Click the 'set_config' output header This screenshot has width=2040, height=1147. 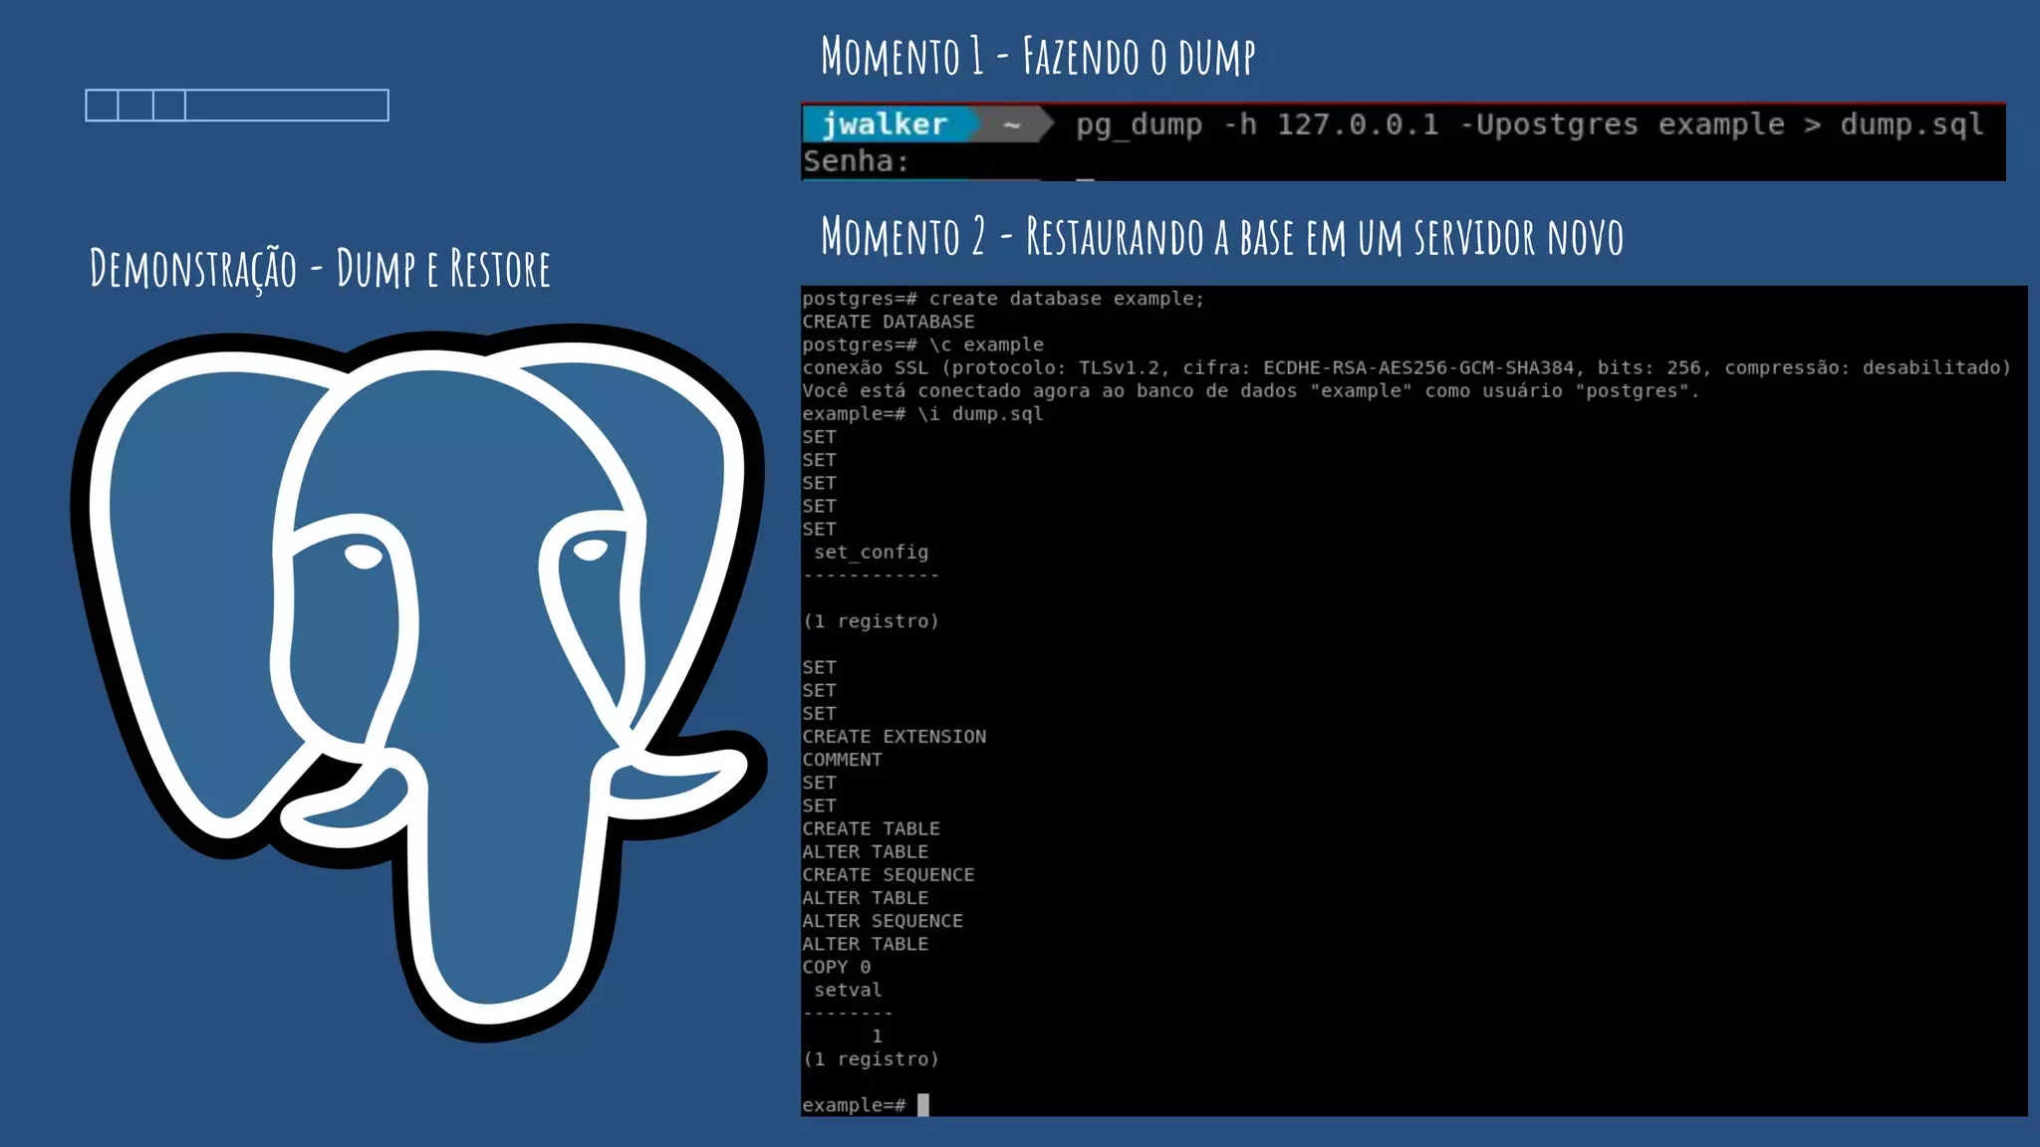(872, 552)
